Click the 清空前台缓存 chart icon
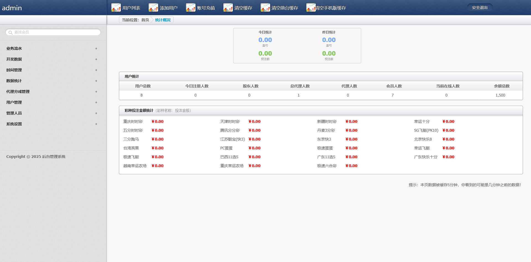The image size is (531, 262). (x=265, y=8)
